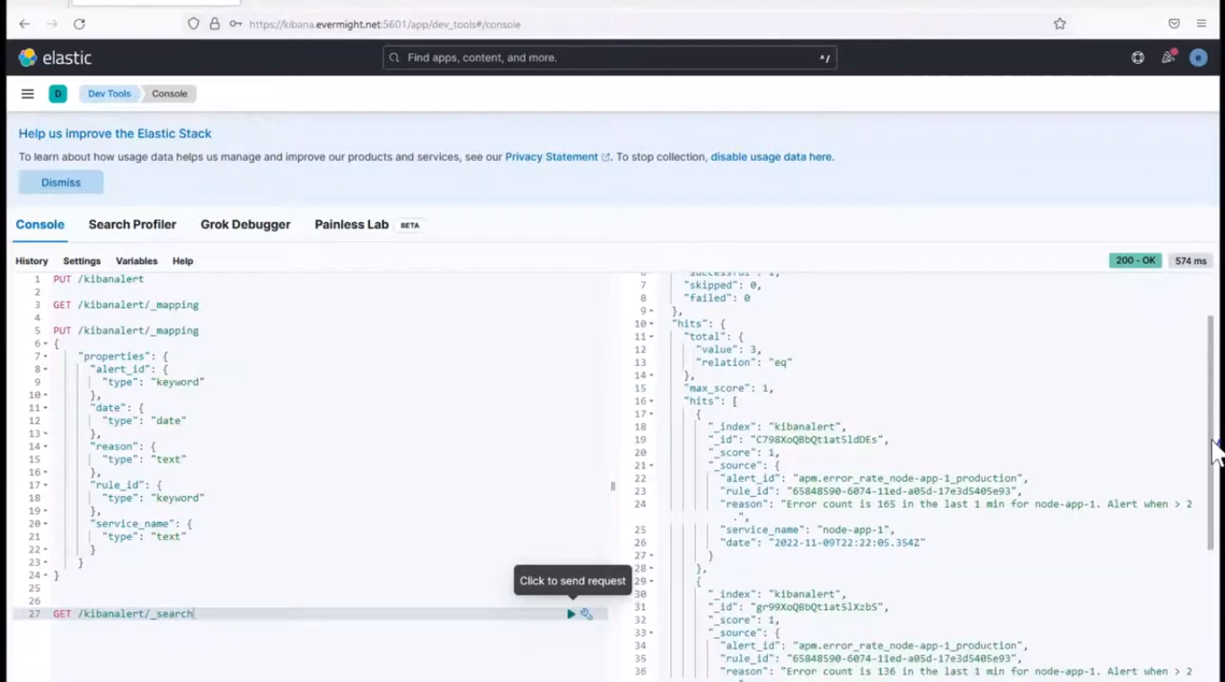Click the PUT /kibanalert line
Viewport: 1225px width, 682px height.
point(98,279)
